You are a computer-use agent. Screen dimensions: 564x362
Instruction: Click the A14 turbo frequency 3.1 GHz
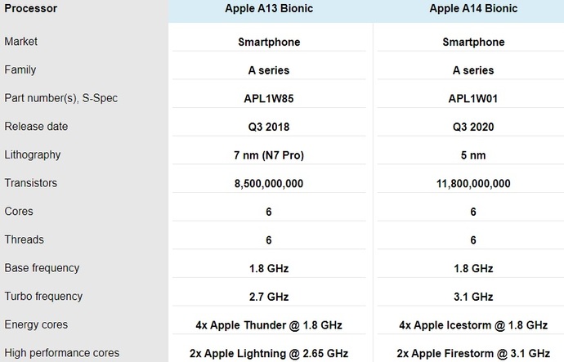(x=473, y=297)
